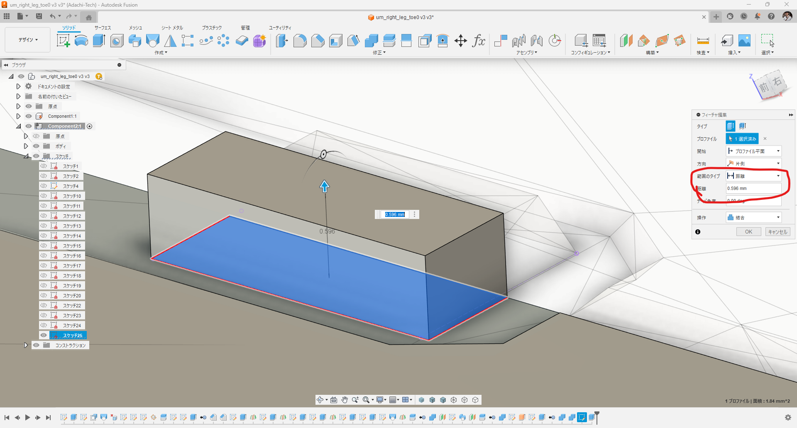Image resolution: width=797 pixels, height=428 pixels.
Task: Click the Measure tool icon
Action: pos(703,41)
